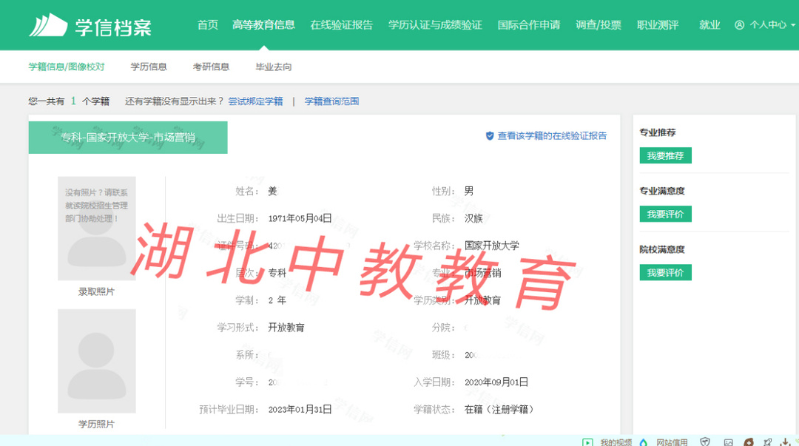The image size is (799, 446).
Task: Open 高等教育信息 menu
Action: click(x=263, y=25)
